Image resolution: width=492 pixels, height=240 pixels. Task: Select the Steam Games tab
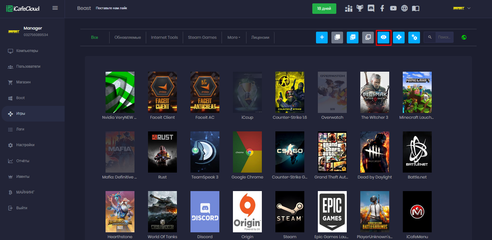(x=202, y=37)
